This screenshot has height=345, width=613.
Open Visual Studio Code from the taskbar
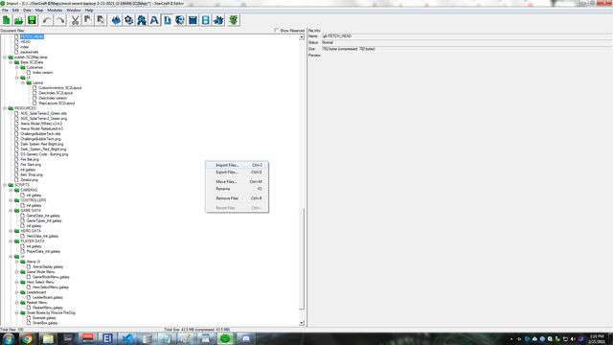[127, 338]
